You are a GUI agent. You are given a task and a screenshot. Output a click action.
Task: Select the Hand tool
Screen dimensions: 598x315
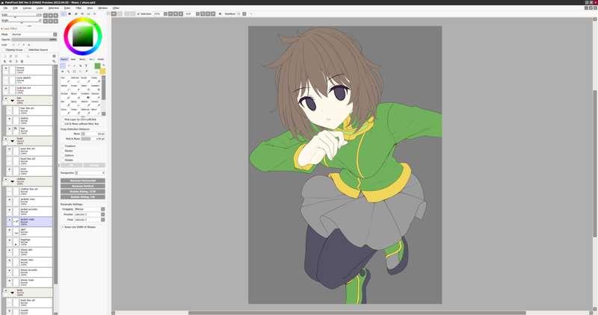coord(80,71)
